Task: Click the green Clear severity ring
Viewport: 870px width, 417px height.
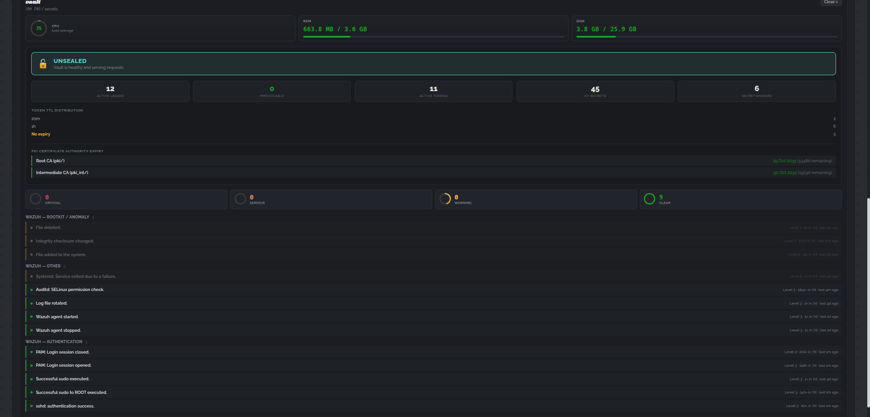Action: (649, 199)
